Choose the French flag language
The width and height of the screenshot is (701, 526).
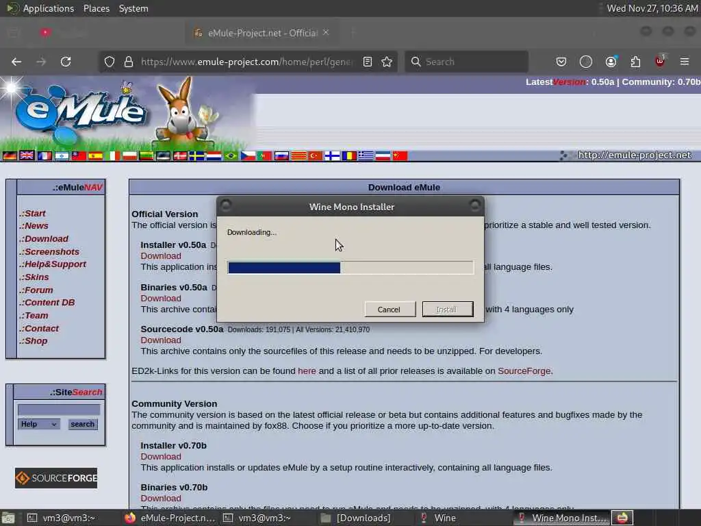pos(44,155)
